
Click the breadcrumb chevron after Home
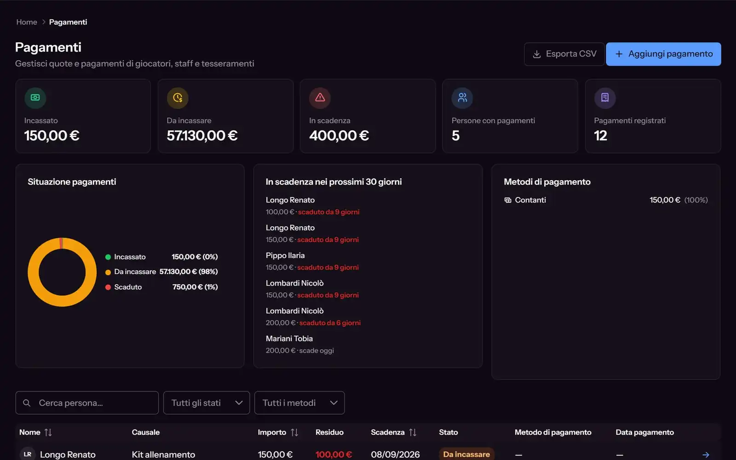(x=44, y=22)
